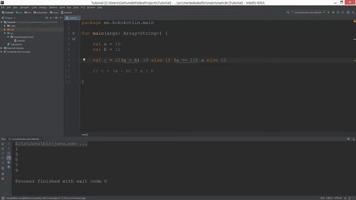Click main.kt in the navigation breadcrumb bar
This screenshot has width=356, height=200.
pyautogui.click(x=66, y=12)
